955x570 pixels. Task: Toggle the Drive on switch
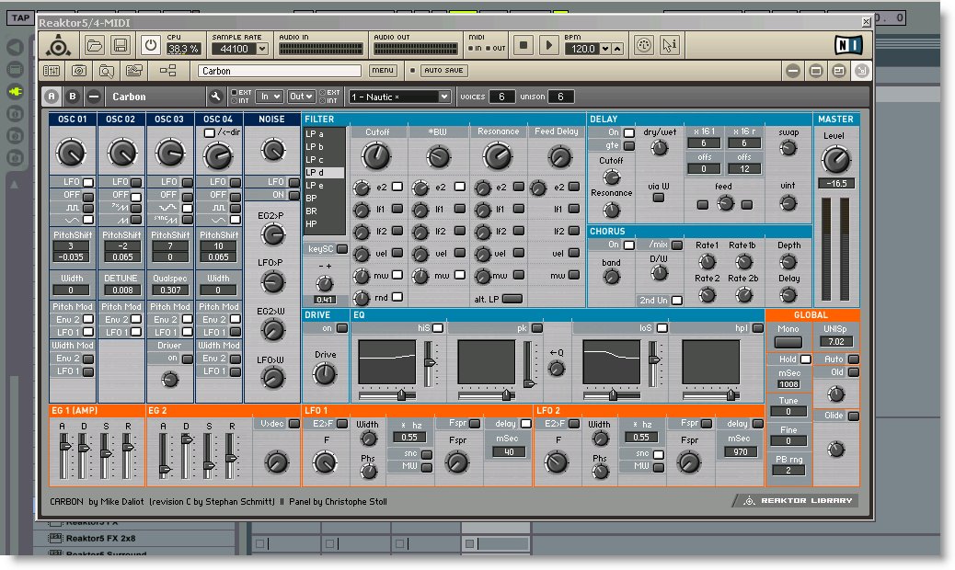click(x=342, y=328)
